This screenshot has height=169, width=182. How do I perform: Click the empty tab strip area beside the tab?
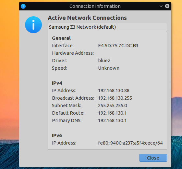point(142,27)
